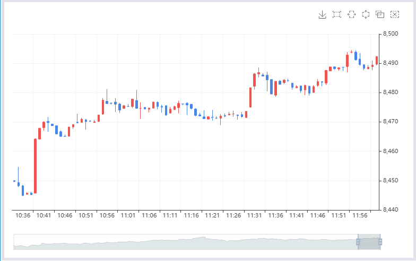Click the left handle of the zoom slider
This screenshot has width=416, height=261.
click(358, 242)
